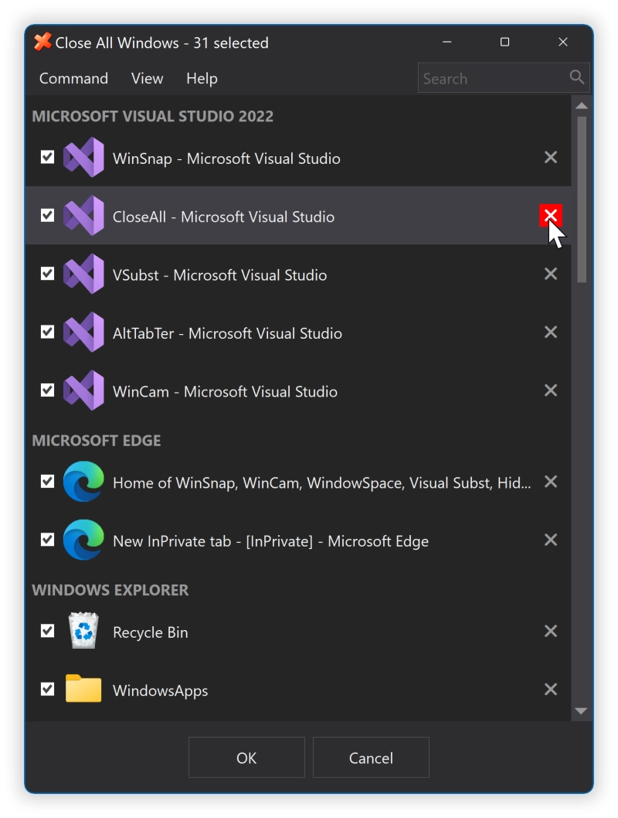Uncheck the WindowsApps checkbox
The height and width of the screenshot is (818, 618).
click(x=47, y=689)
